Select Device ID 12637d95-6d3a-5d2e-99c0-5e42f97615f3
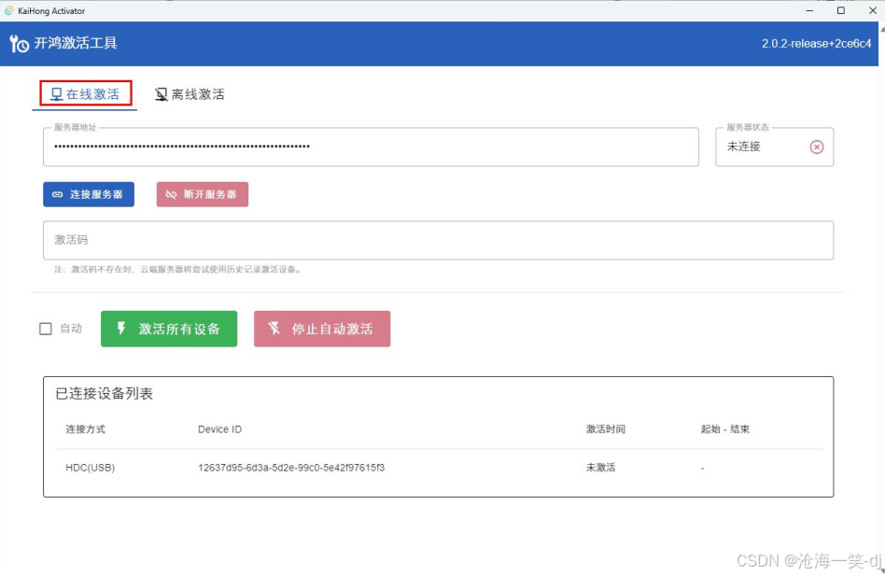 pyautogui.click(x=291, y=468)
